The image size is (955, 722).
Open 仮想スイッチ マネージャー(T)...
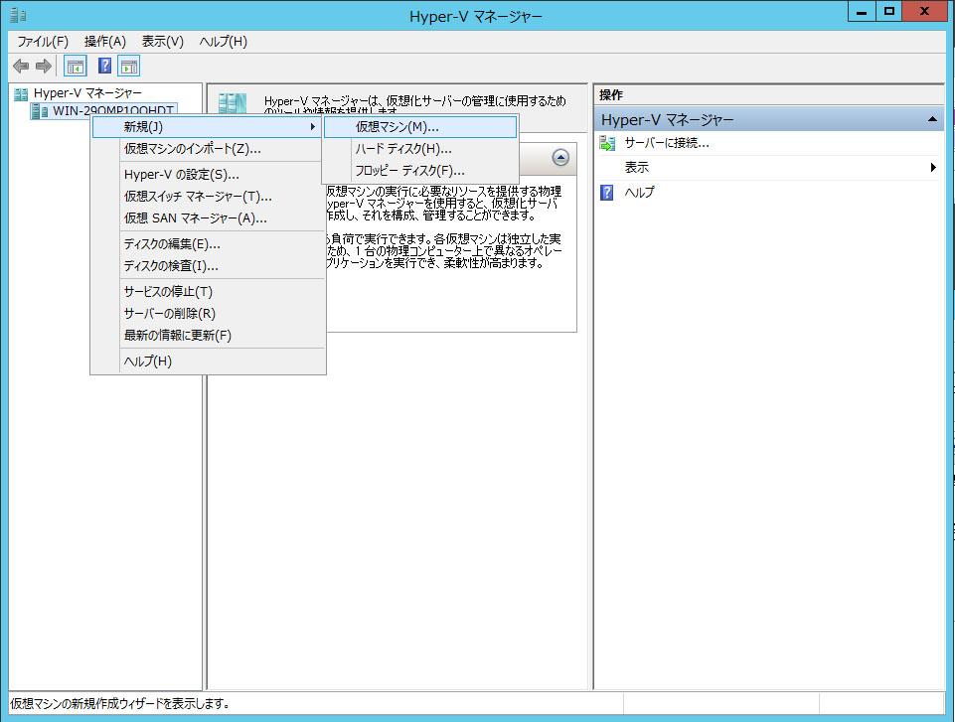coord(208,197)
